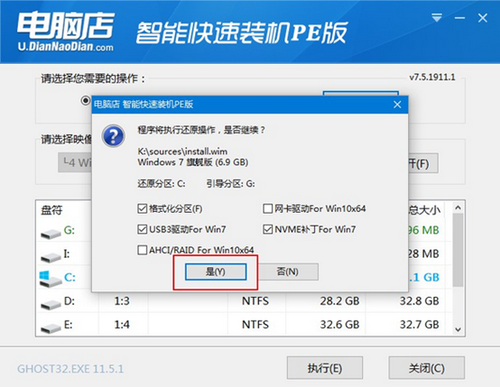
Task: Click the '还原分区: C:' text
Action: click(162, 184)
